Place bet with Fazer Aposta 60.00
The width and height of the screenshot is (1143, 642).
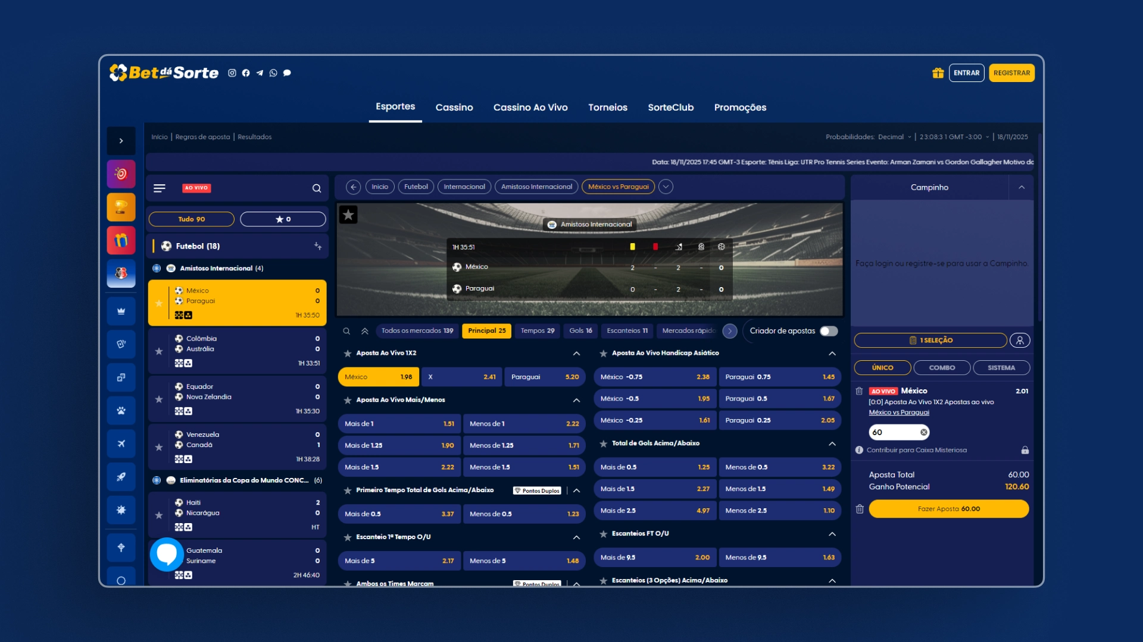tap(948, 509)
